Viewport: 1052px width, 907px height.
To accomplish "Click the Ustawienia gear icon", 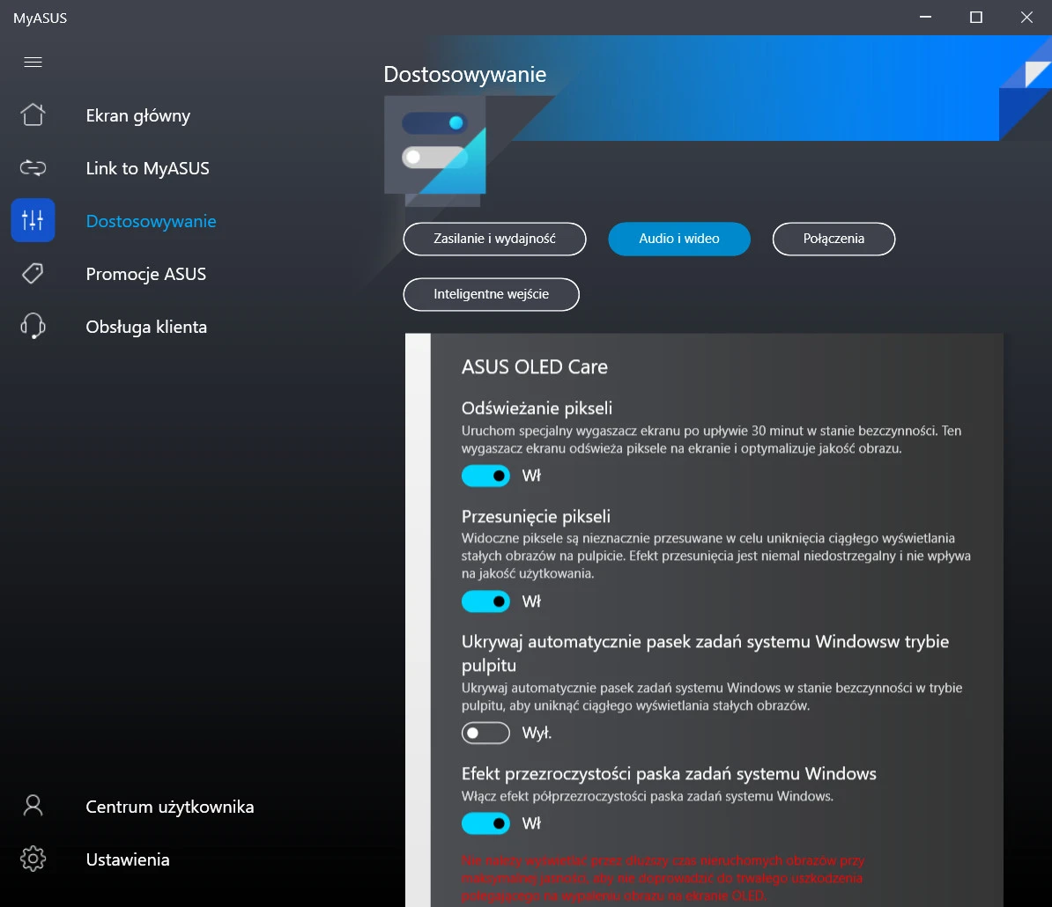I will 33,859.
